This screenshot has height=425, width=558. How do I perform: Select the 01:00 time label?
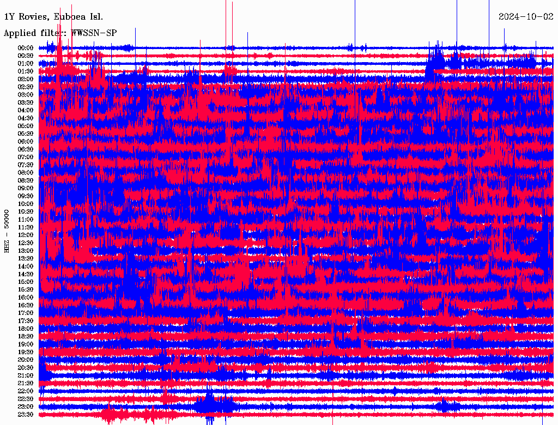26,63
